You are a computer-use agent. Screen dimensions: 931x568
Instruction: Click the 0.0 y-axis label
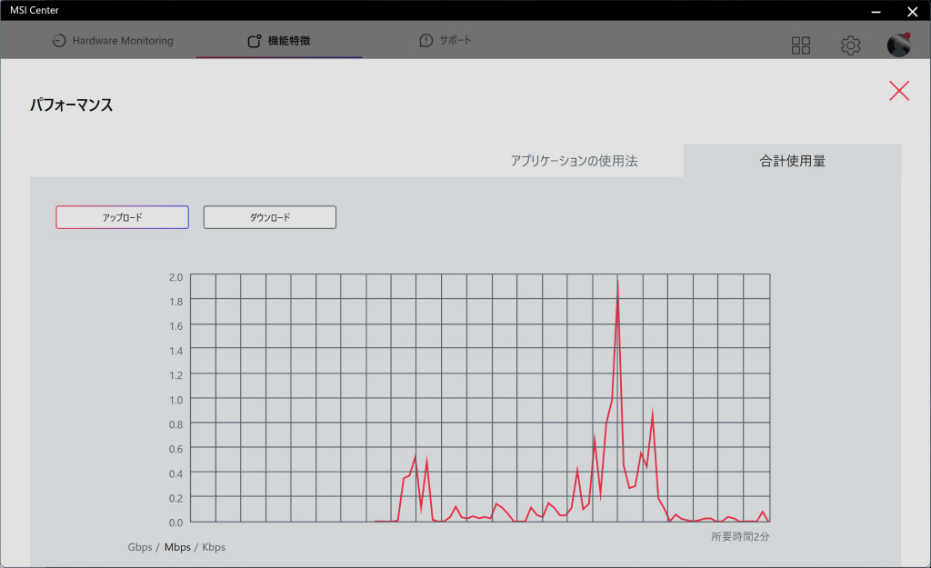click(175, 523)
